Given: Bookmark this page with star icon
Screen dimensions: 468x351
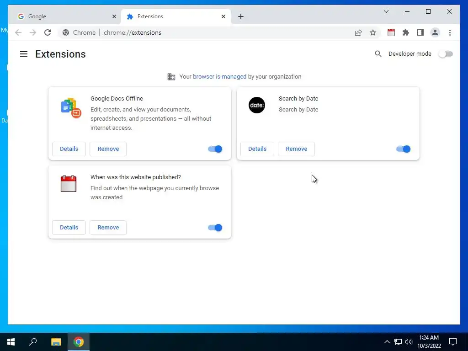Looking at the screenshot, I should tap(373, 32).
